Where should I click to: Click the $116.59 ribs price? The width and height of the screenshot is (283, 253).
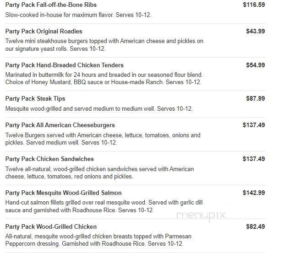(254, 5)
